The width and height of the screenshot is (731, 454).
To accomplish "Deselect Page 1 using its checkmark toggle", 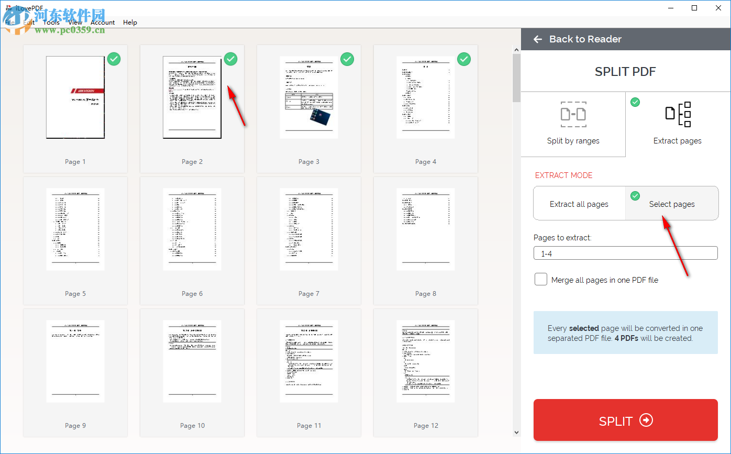I will pos(114,59).
